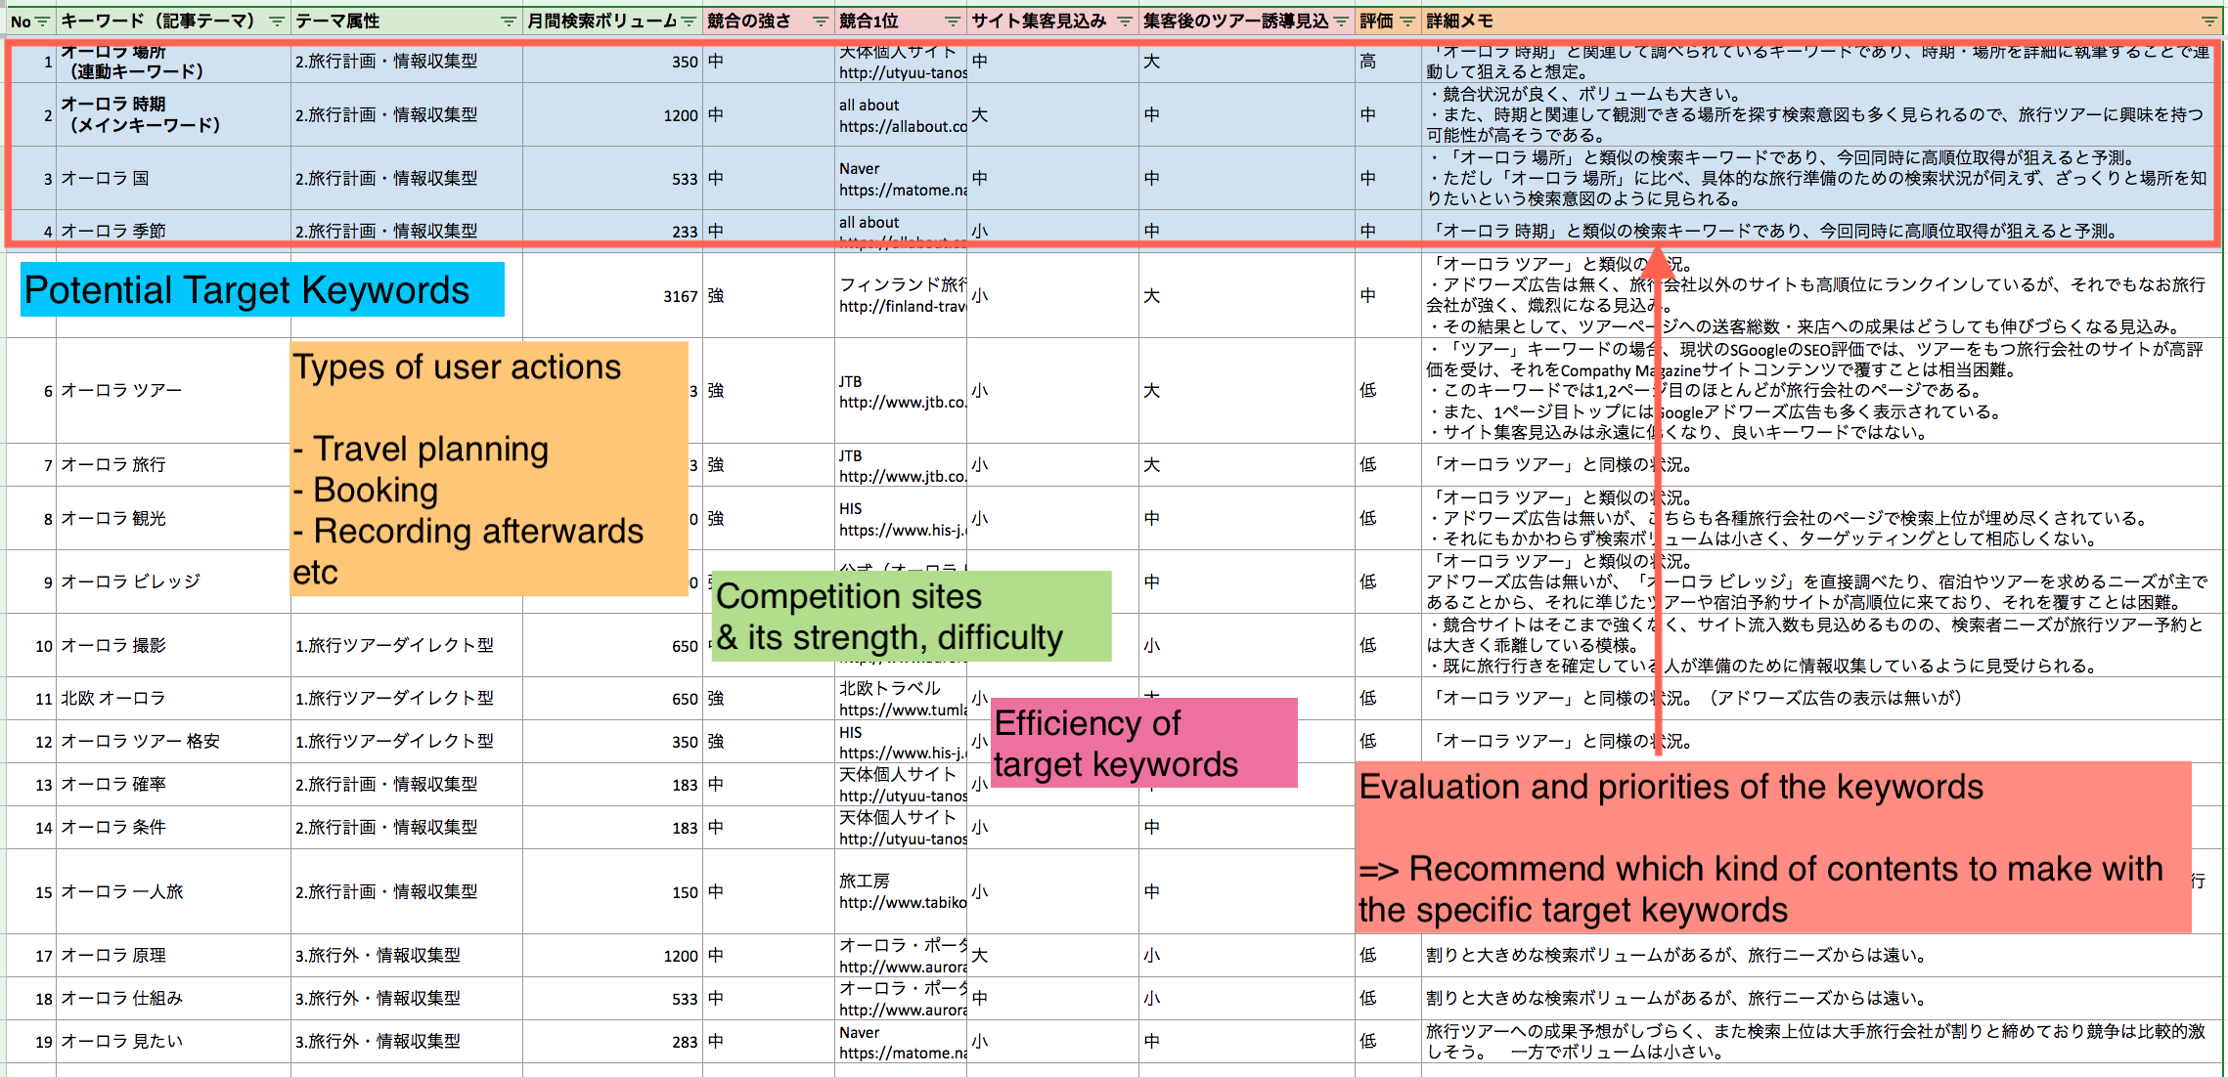
Task: Click the search volume cell 3167
Action: (612, 296)
